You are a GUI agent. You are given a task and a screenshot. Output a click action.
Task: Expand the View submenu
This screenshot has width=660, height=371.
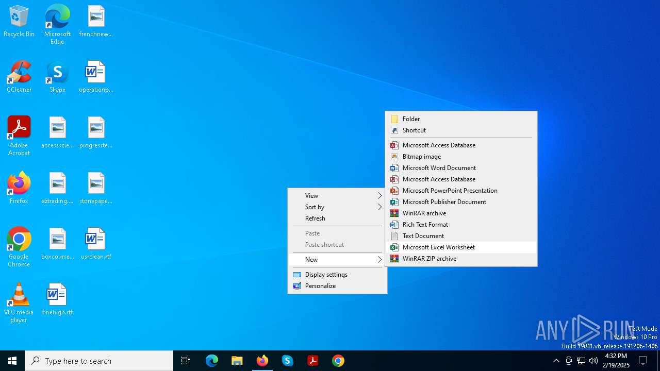click(x=337, y=196)
